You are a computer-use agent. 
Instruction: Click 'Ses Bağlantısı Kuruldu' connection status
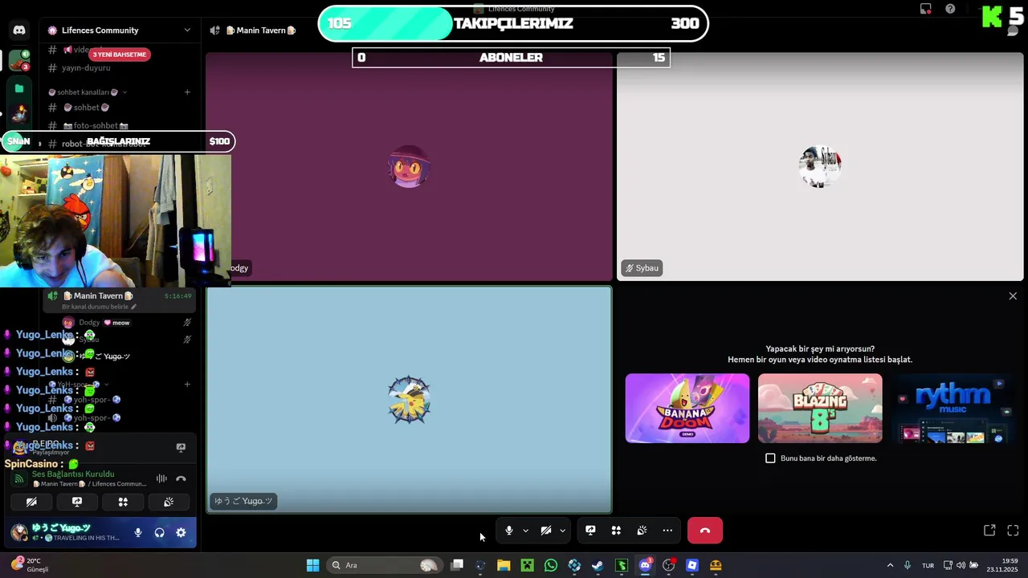tap(73, 474)
